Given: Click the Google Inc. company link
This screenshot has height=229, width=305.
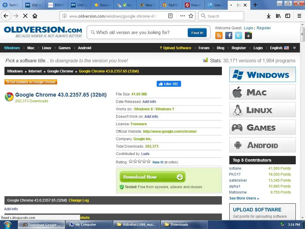Looking at the screenshot, I should click(143, 139).
